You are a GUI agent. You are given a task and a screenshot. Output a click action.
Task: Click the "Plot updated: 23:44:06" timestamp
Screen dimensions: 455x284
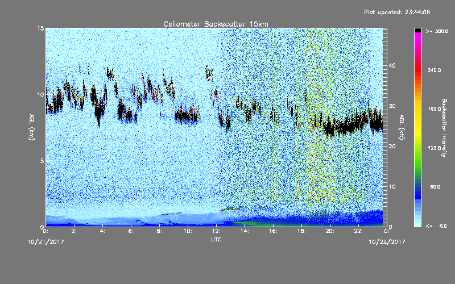click(397, 12)
